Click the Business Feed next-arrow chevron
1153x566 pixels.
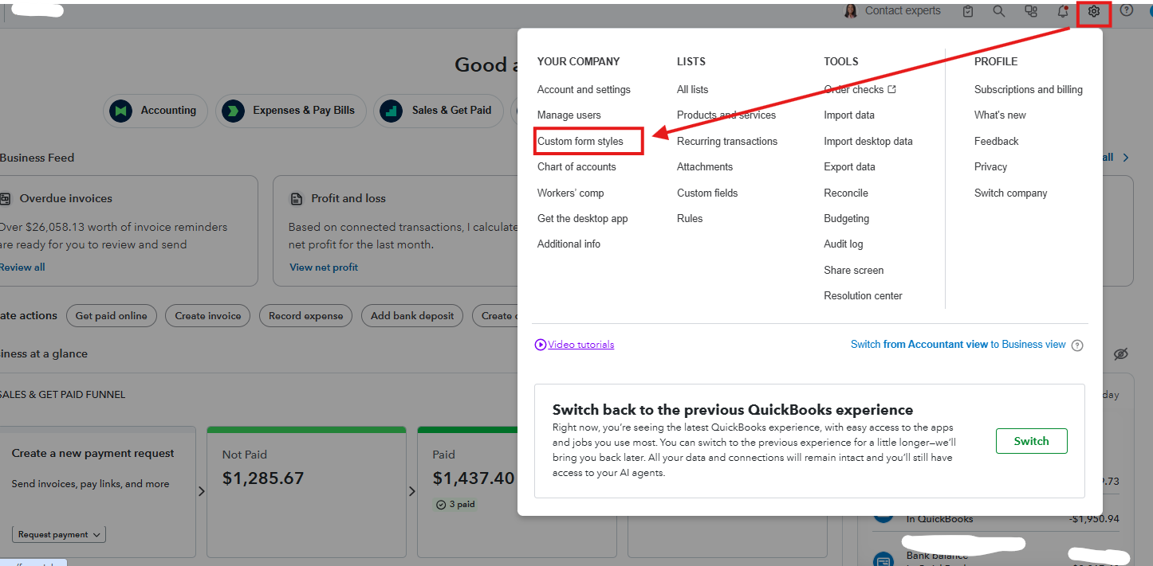point(1126,158)
